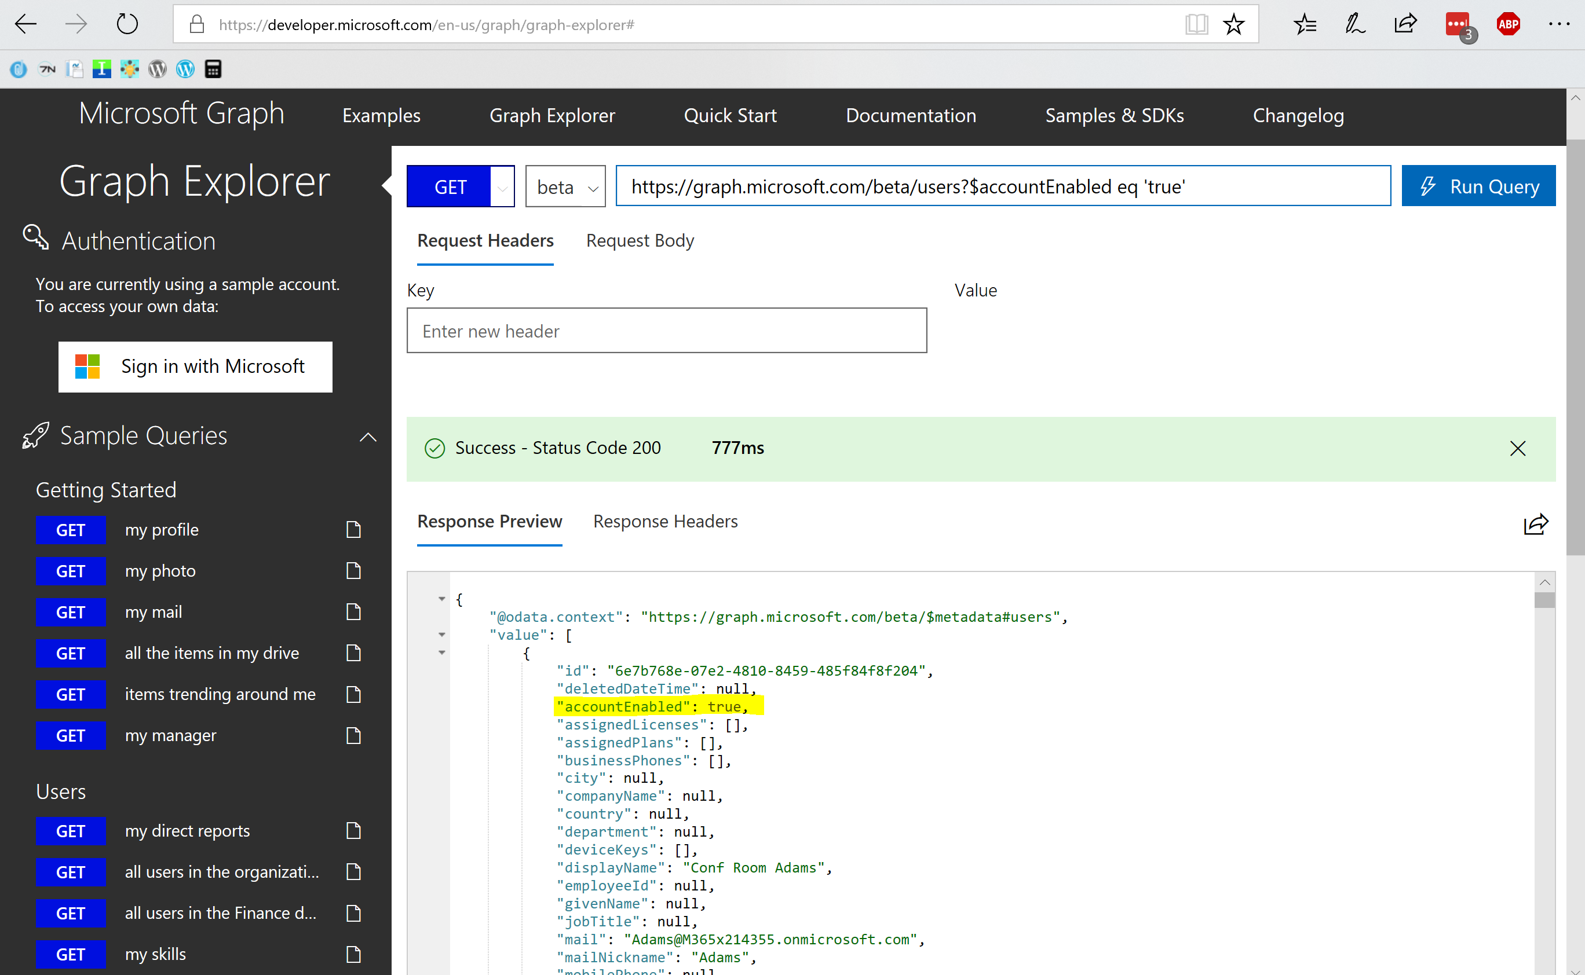
Task: Open documentation for my mail query
Action: click(353, 612)
